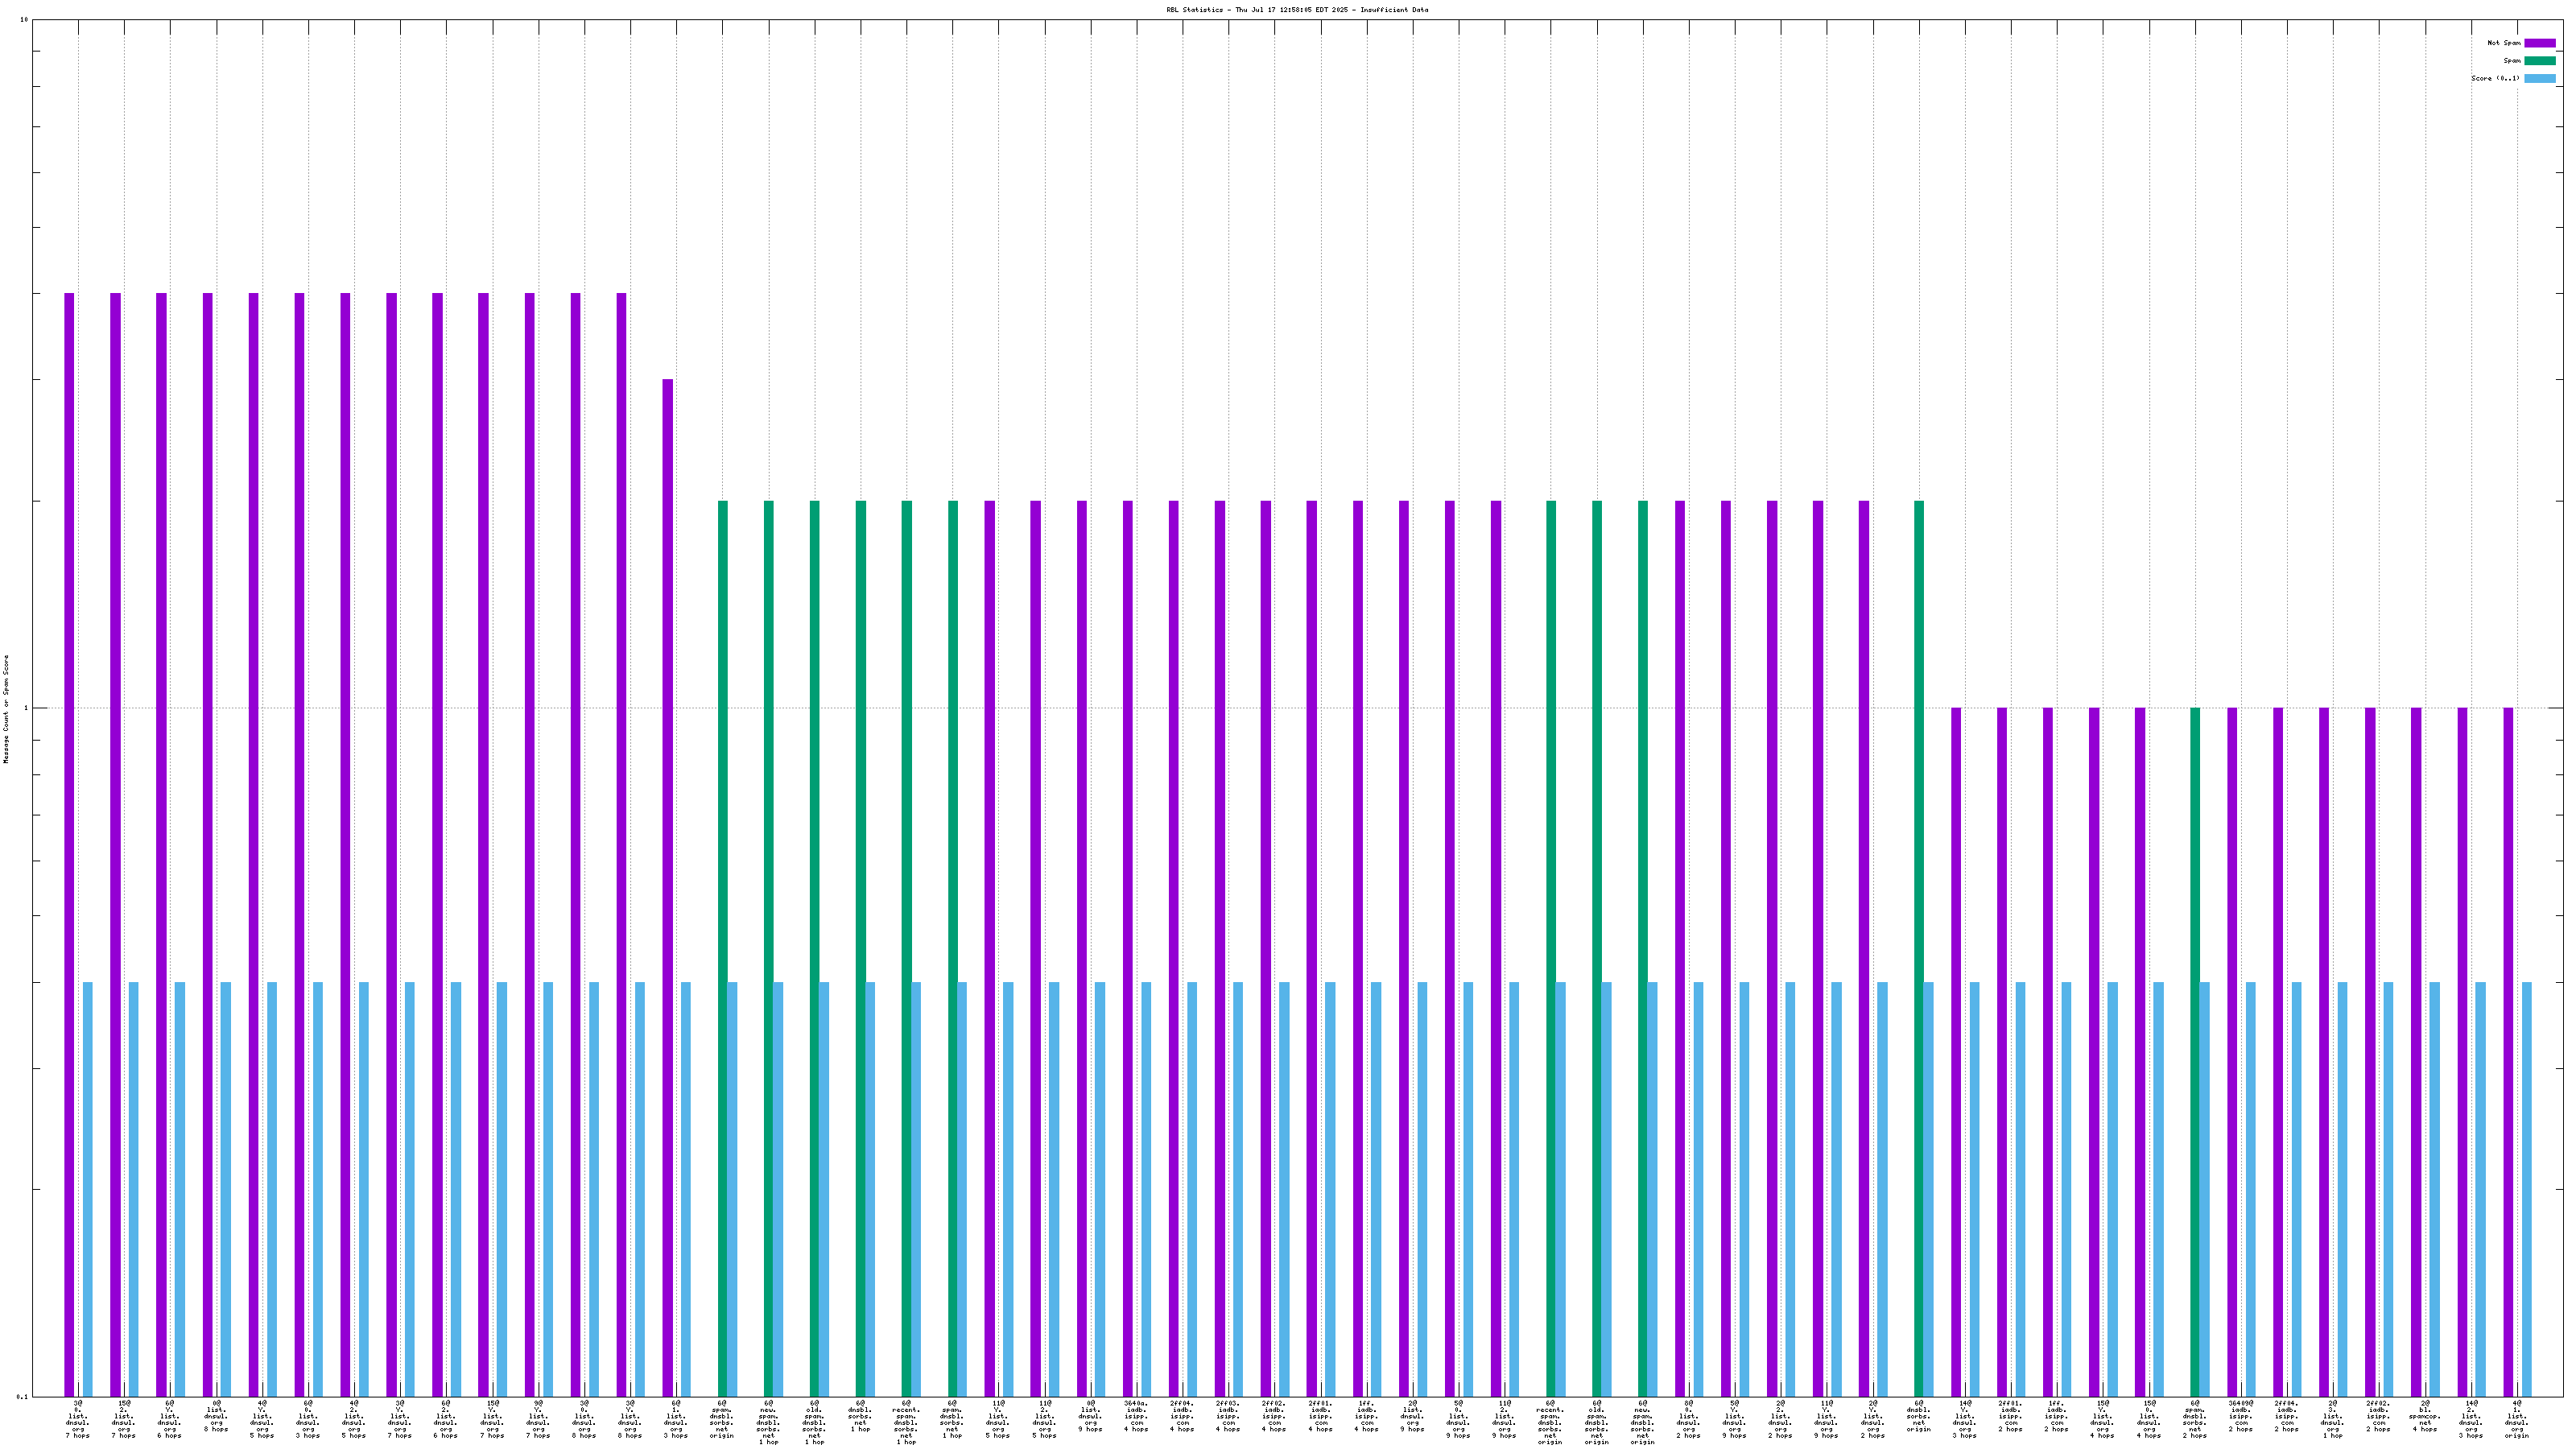The image size is (2576, 1449).
Task: Click the rightmost light-blue score bar
Action: (x=2527, y=1188)
